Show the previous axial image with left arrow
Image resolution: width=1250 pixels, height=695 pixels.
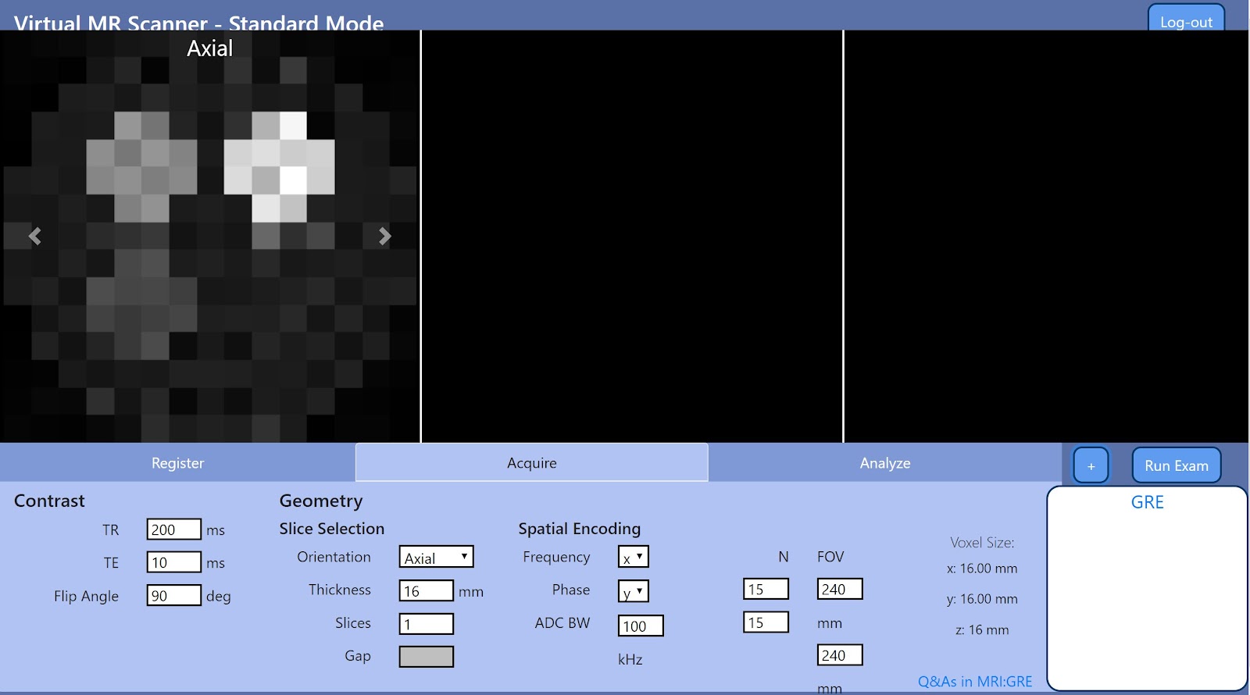(34, 236)
